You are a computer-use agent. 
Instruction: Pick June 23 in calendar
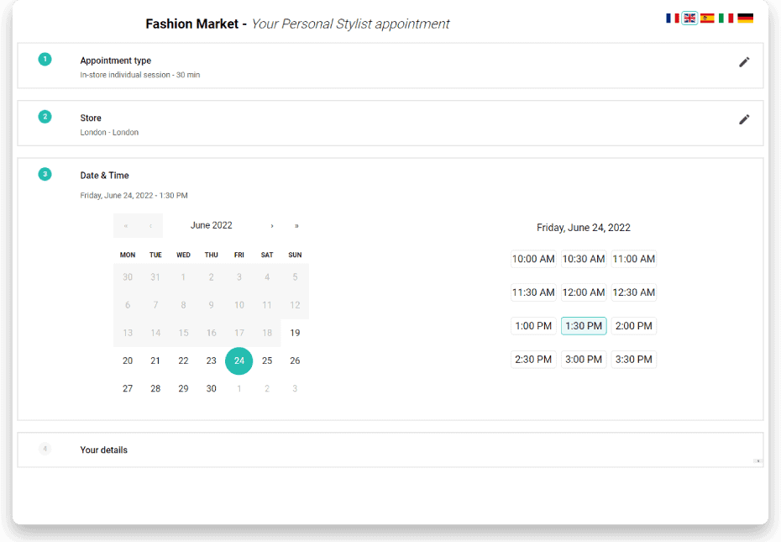211,360
